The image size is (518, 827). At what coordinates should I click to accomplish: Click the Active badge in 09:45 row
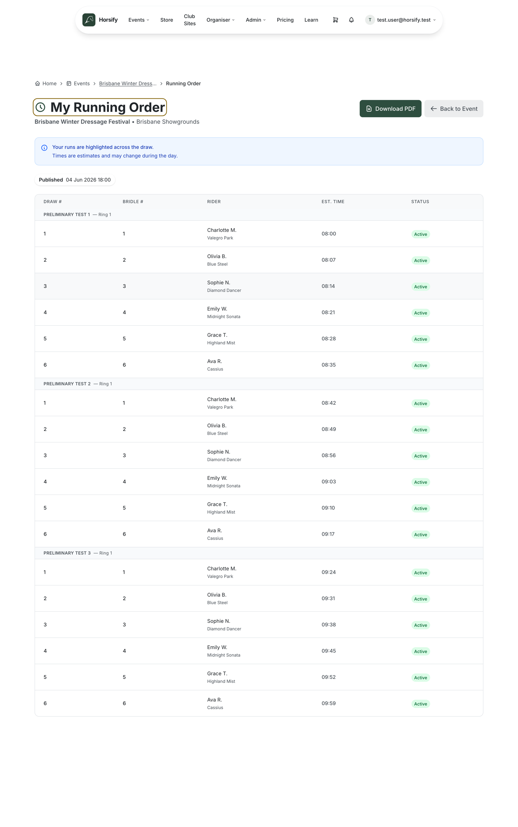click(x=420, y=652)
